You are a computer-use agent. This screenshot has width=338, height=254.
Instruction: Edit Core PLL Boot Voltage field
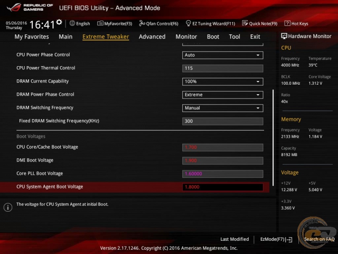223,174
